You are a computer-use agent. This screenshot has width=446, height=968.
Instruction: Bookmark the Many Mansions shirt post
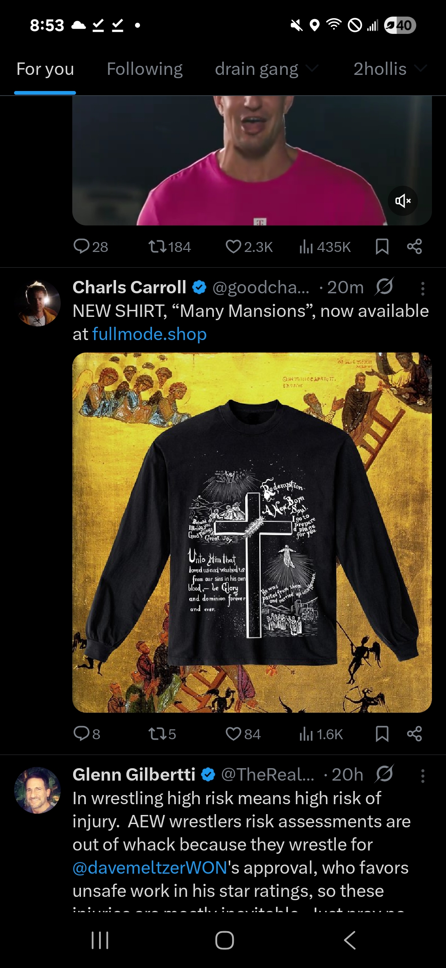tap(382, 734)
